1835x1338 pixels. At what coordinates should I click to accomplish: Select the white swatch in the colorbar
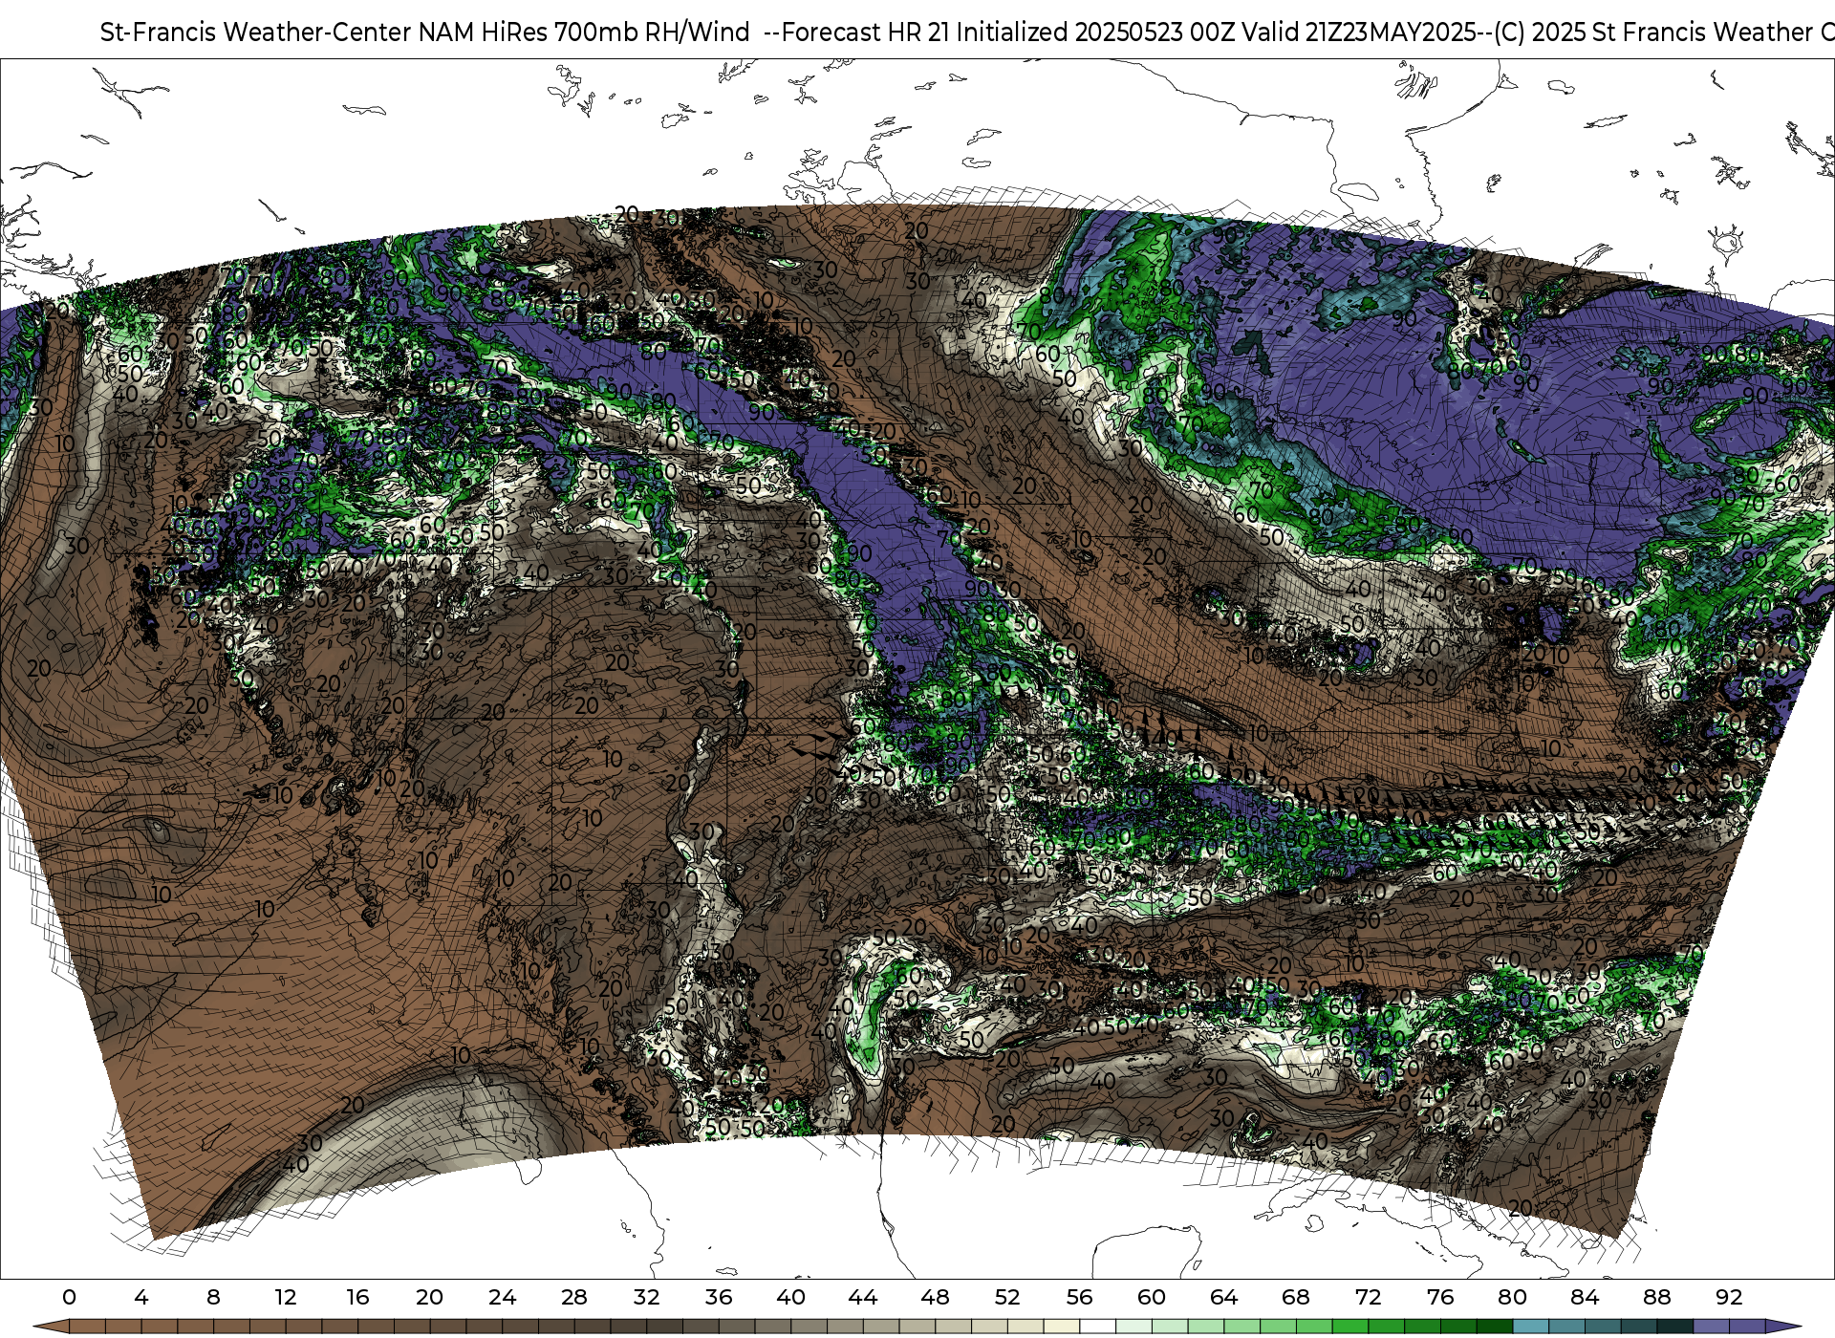coord(1097,1327)
